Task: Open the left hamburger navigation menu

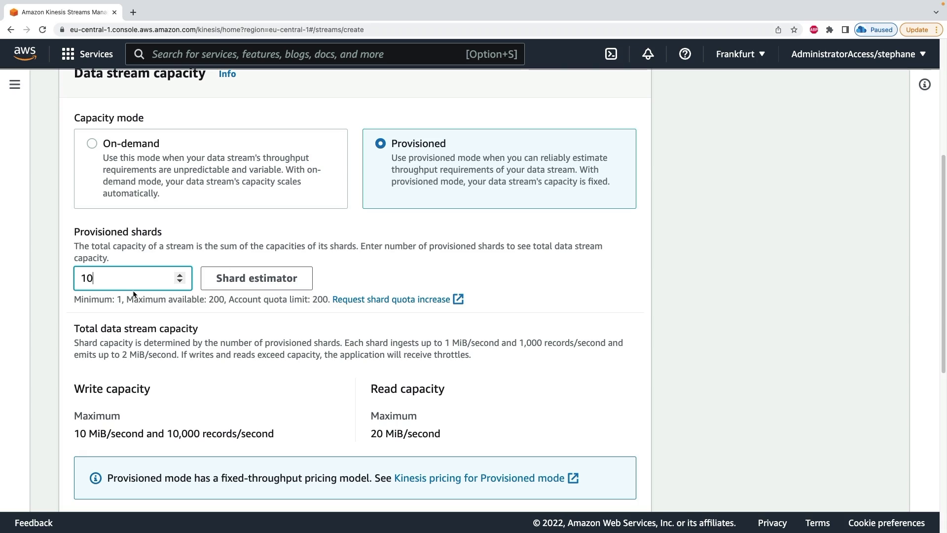Action: (x=15, y=85)
